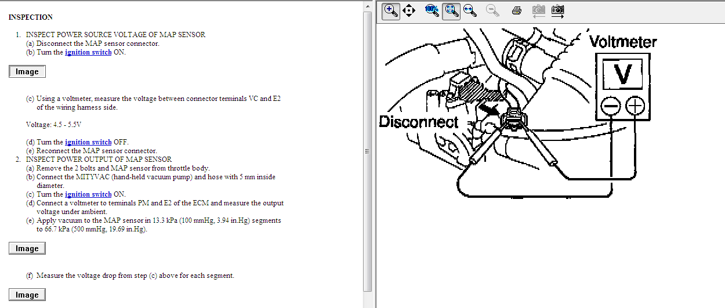This screenshot has height=308, width=725.
Task: Click the fit to width magnifier icon
Action: 470,11
